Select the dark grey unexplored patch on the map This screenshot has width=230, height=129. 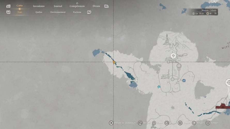[x=204, y=89]
